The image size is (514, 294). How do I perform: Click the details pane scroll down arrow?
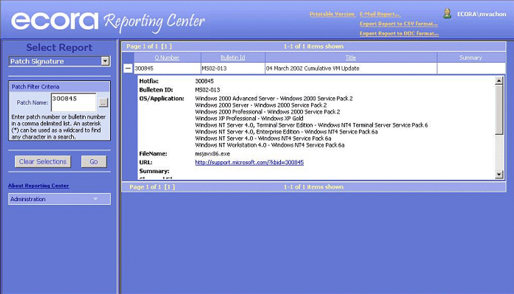coord(499,175)
